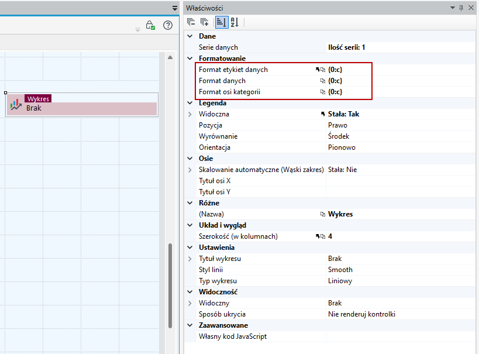Screen dimensions: 479x354
Task: Click the padlock with green check icon
Action: coord(150,25)
